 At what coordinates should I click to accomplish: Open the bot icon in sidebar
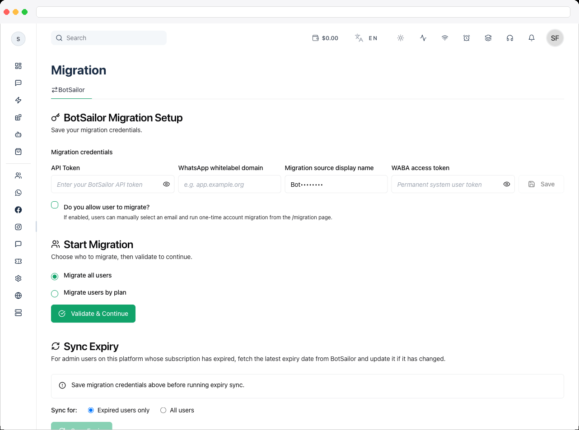[18, 134]
